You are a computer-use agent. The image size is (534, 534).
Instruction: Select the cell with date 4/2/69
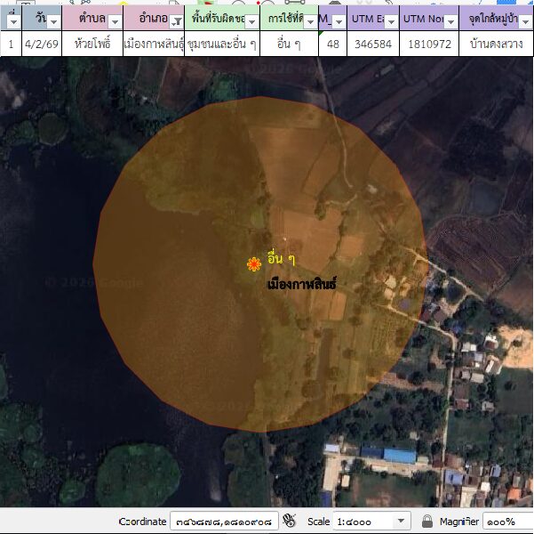pos(42,43)
